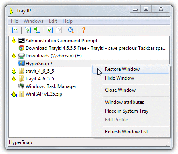
Task: Click the folder icon of first trayit_4_6_5_5 row
Action: (22, 71)
